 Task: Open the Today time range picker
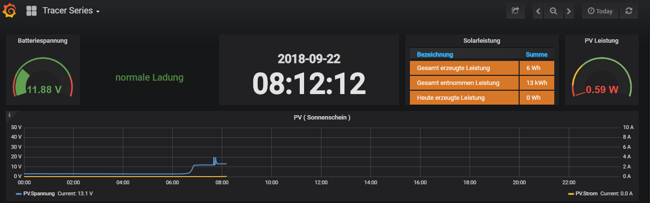[600, 11]
